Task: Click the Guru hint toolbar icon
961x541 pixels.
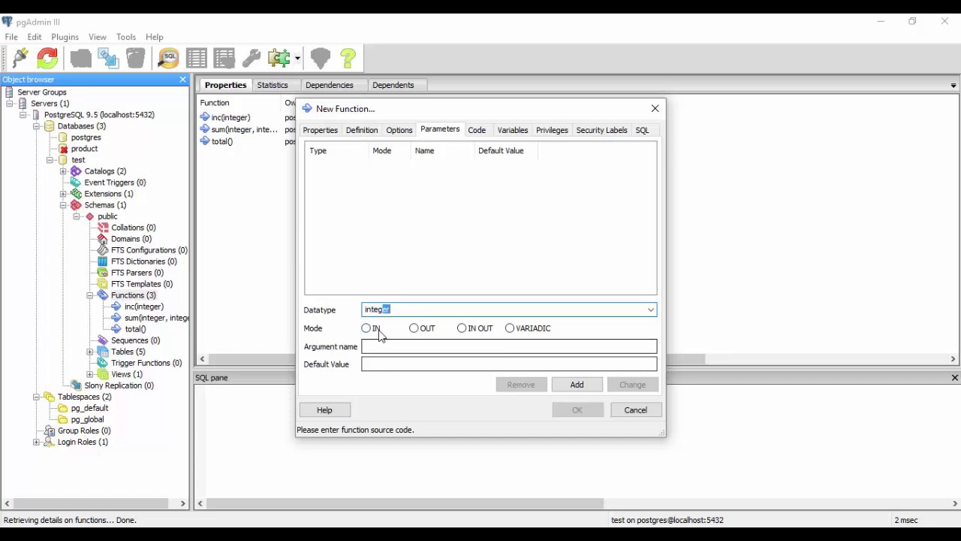Action: pyautogui.click(x=321, y=58)
